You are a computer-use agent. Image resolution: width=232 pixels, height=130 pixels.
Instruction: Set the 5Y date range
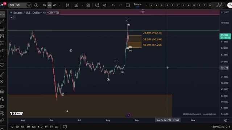pyautogui.click(x=51, y=127)
